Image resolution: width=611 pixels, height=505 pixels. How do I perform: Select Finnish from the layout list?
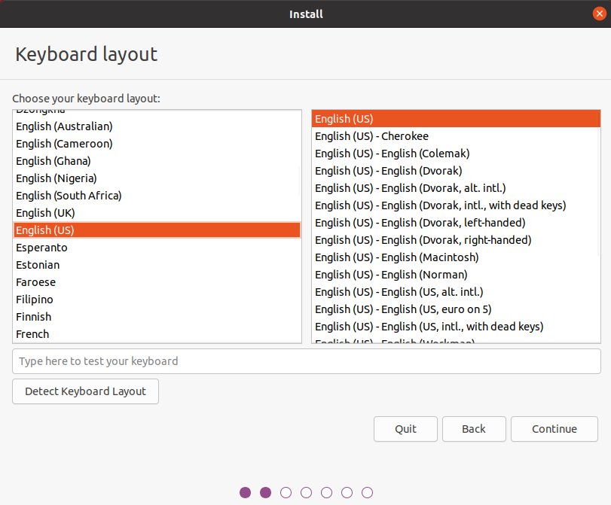coord(34,317)
